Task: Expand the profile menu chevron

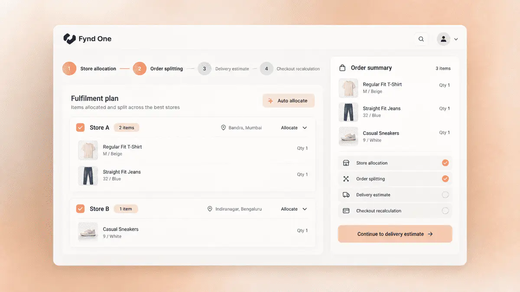Action: (x=456, y=39)
